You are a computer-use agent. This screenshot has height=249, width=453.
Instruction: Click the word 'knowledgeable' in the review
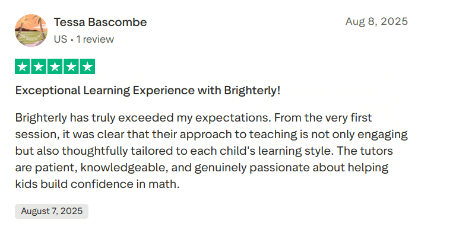(121, 167)
